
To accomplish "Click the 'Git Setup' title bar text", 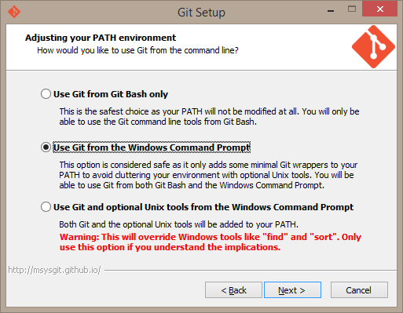I will pos(201,13).
